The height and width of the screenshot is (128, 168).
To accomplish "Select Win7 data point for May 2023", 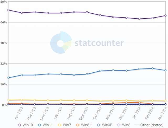I will 35,100.
